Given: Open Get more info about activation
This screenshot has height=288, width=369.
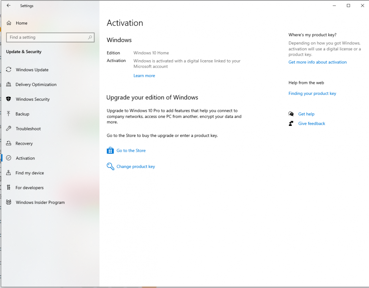Looking at the screenshot, I should point(317,62).
